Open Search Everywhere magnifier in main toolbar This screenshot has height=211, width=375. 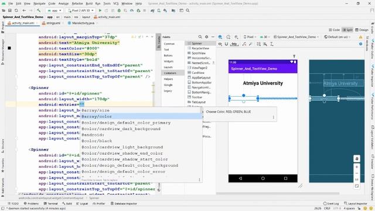pos(187,11)
